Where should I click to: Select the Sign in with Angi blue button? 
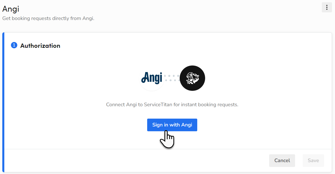[172, 125]
